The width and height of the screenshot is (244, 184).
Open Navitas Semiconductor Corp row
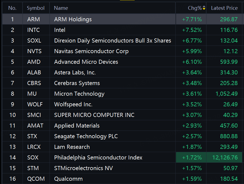[122, 51]
